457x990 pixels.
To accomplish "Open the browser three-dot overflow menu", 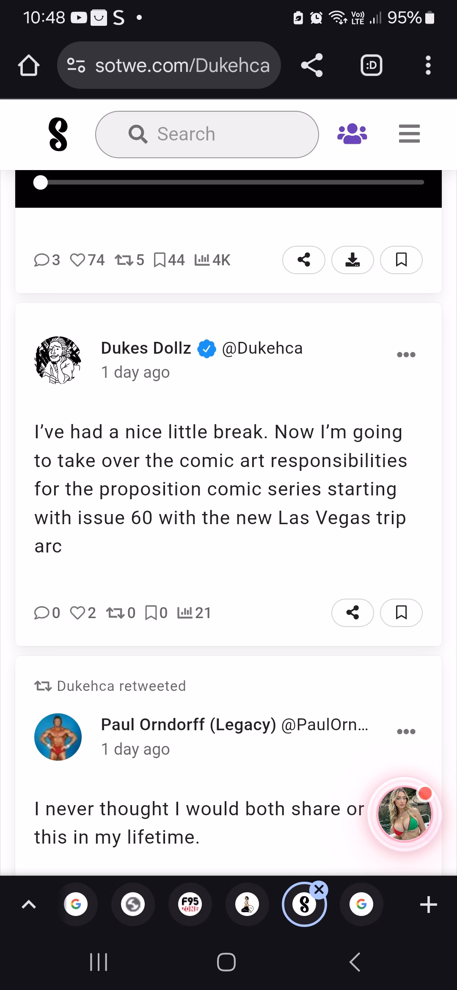I will [x=428, y=66].
